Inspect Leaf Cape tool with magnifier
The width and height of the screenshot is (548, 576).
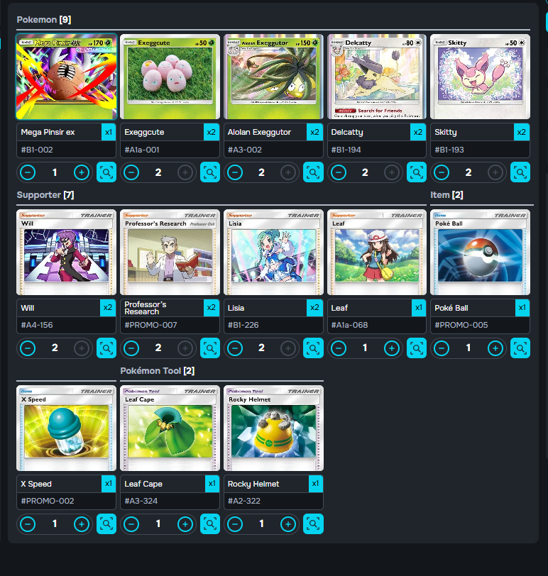click(210, 524)
